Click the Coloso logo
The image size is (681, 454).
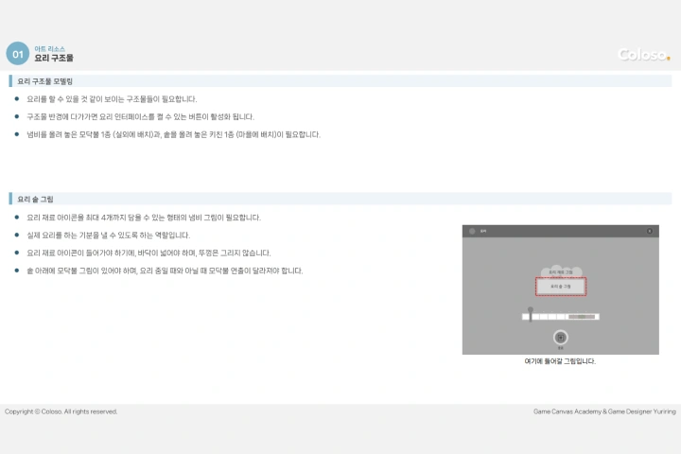pos(644,55)
